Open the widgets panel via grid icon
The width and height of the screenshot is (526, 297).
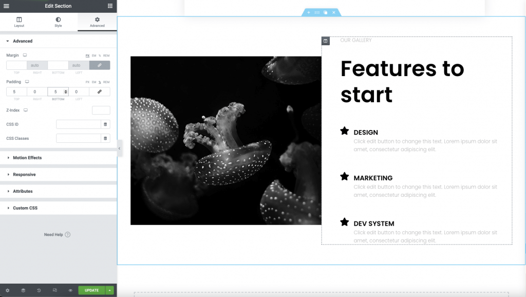[110, 6]
